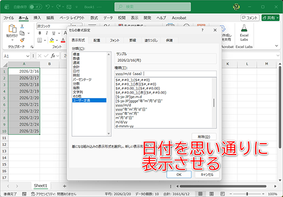Image resolution: width=283 pixels, height=197 pixels.
Task: Click the zoom out minus icon
Action: [x=231, y=194]
